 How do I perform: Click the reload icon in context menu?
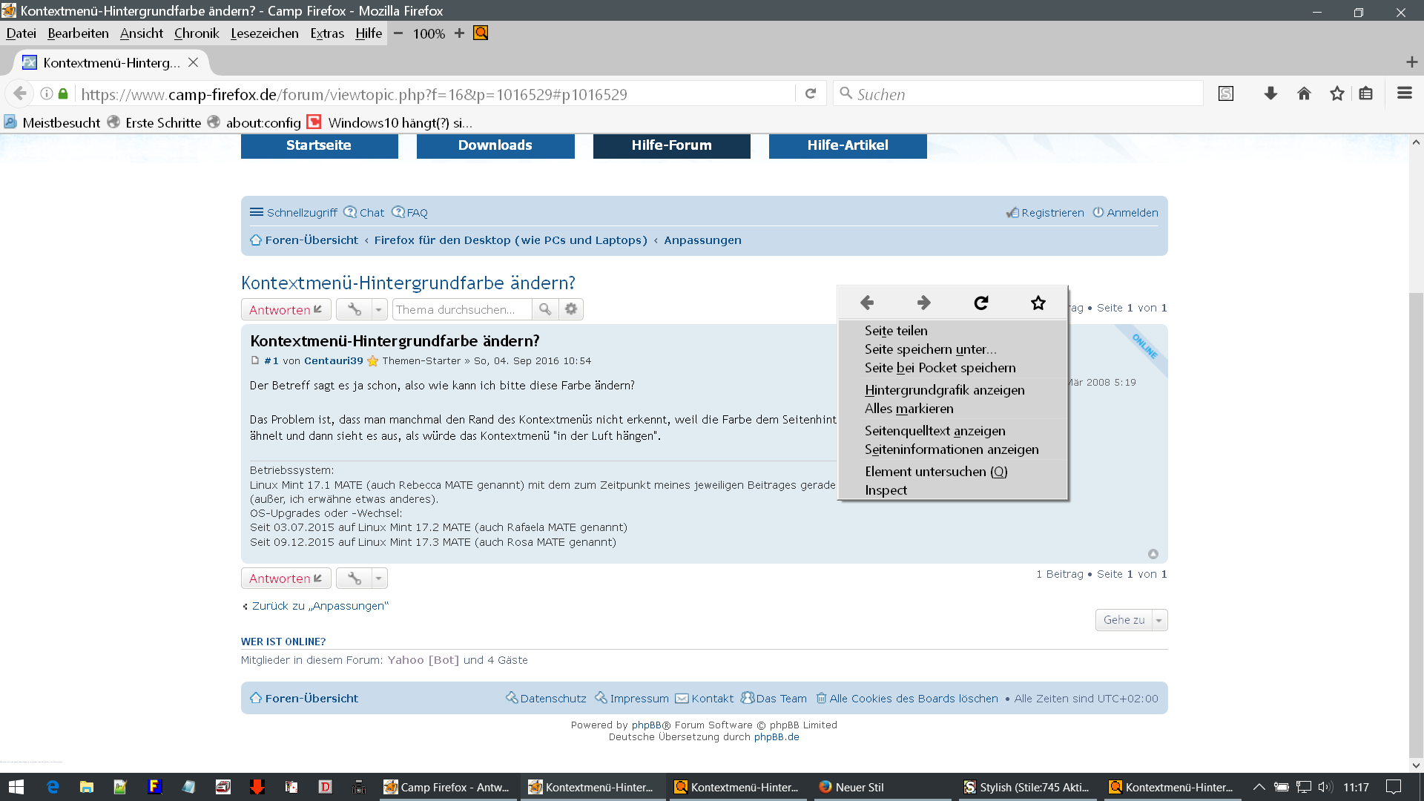(x=980, y=303)
